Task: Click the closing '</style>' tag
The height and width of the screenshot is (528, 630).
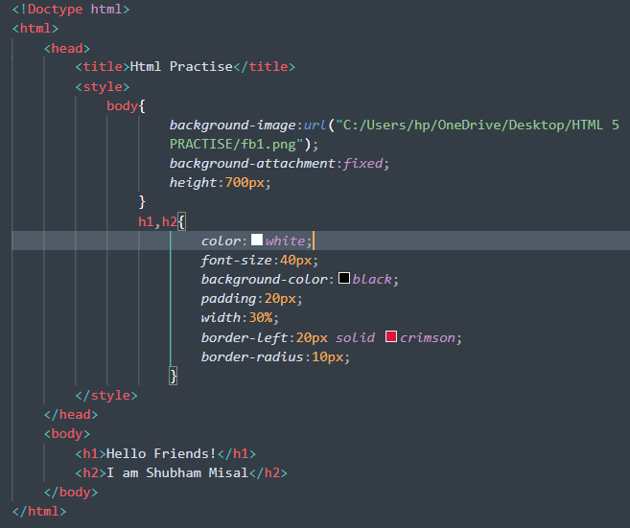Action: (106, 396)
